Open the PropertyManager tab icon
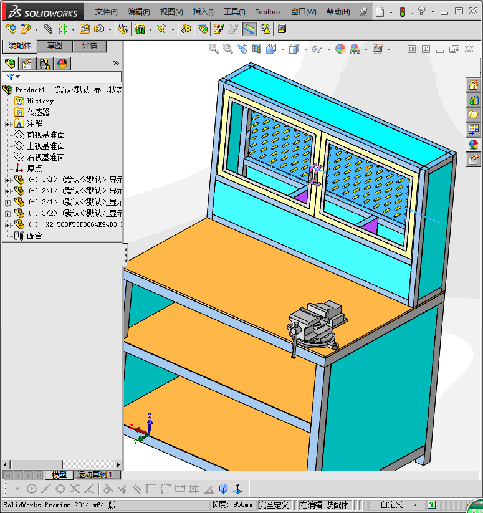483x513 pixels. click(x=27, y=63)
